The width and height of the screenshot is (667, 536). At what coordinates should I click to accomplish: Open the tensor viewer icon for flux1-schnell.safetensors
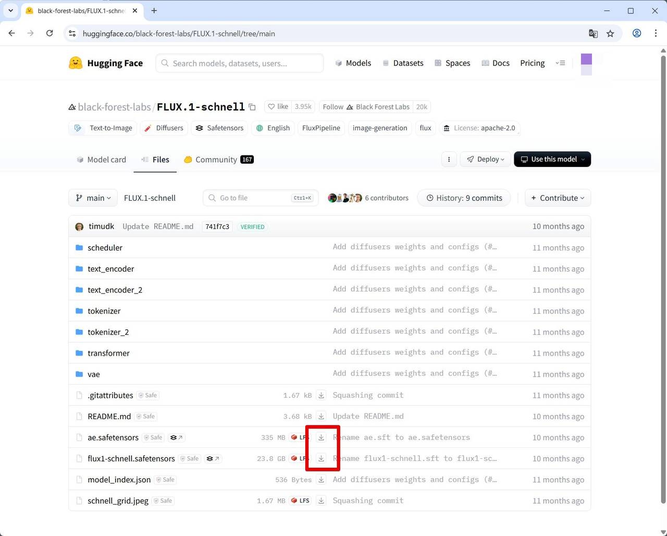213,459
